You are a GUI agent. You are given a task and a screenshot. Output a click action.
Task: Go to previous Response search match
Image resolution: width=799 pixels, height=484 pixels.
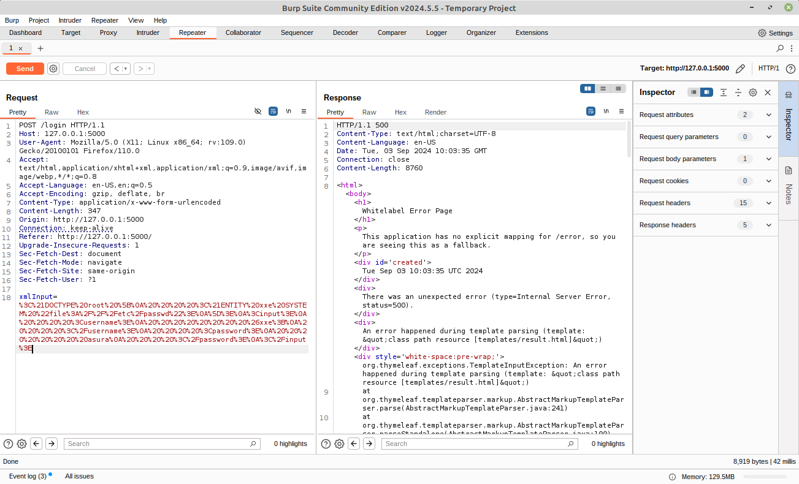click(x=354, y=444)
